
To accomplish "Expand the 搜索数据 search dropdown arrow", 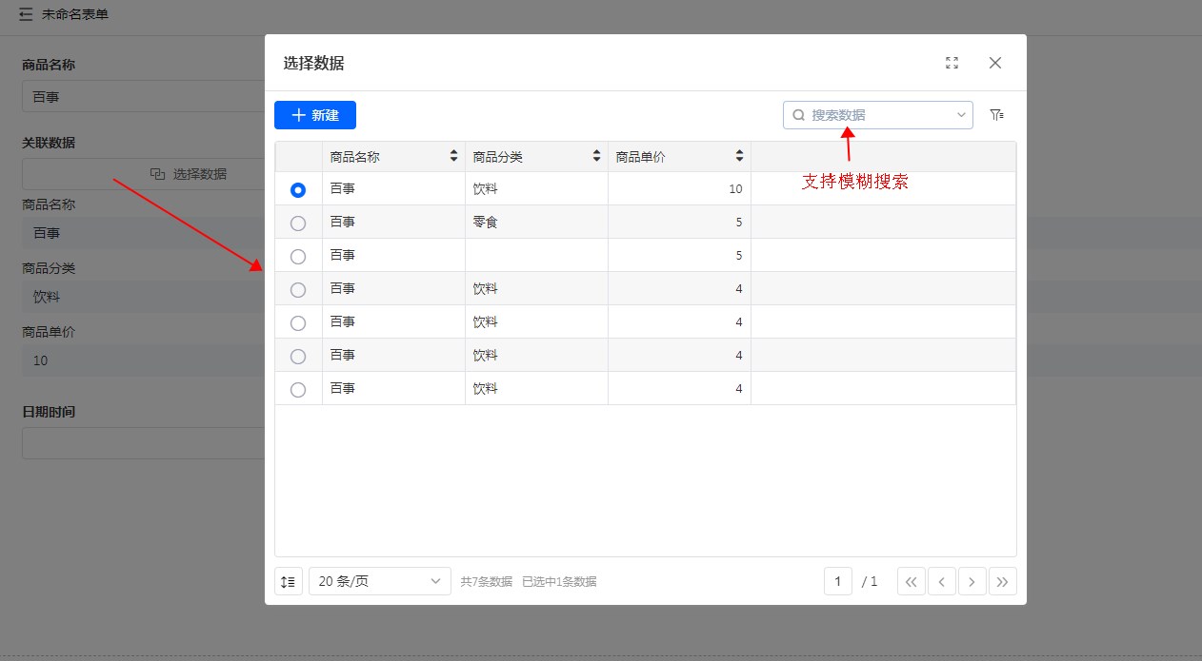I will (x=961, y=115).
